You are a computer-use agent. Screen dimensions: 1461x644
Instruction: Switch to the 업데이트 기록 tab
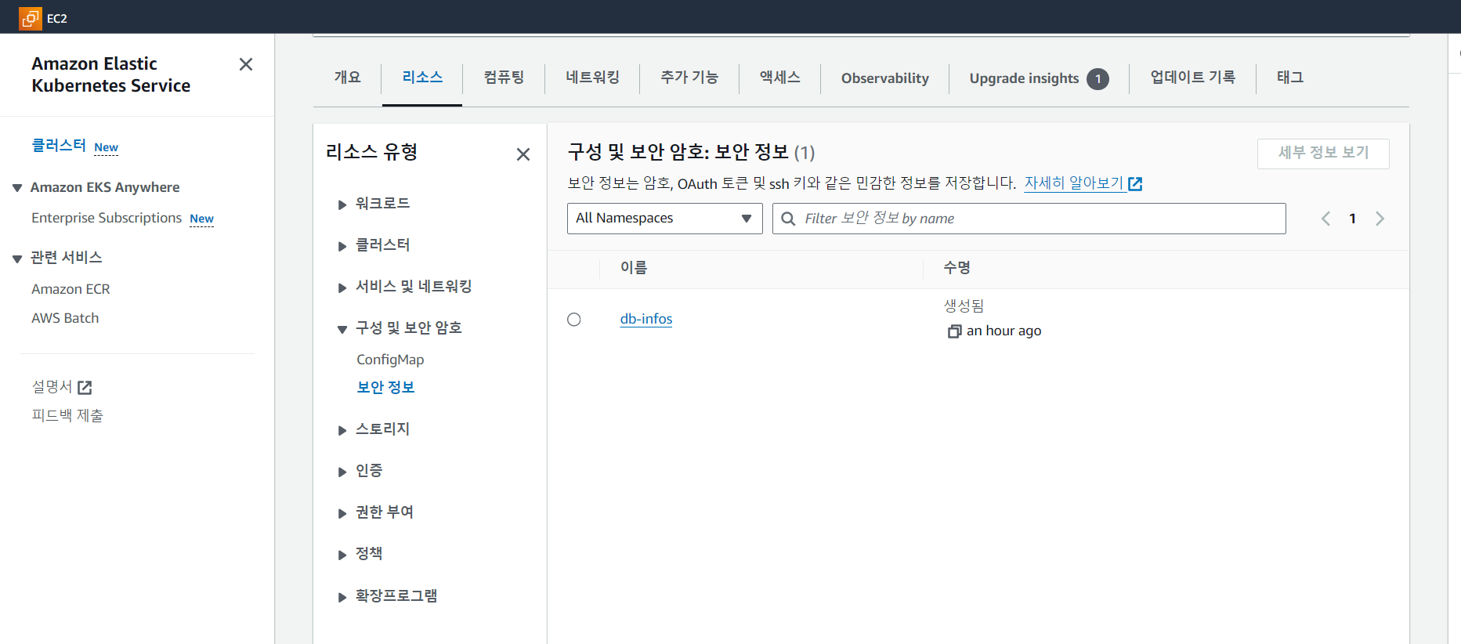click(1192, 78)
